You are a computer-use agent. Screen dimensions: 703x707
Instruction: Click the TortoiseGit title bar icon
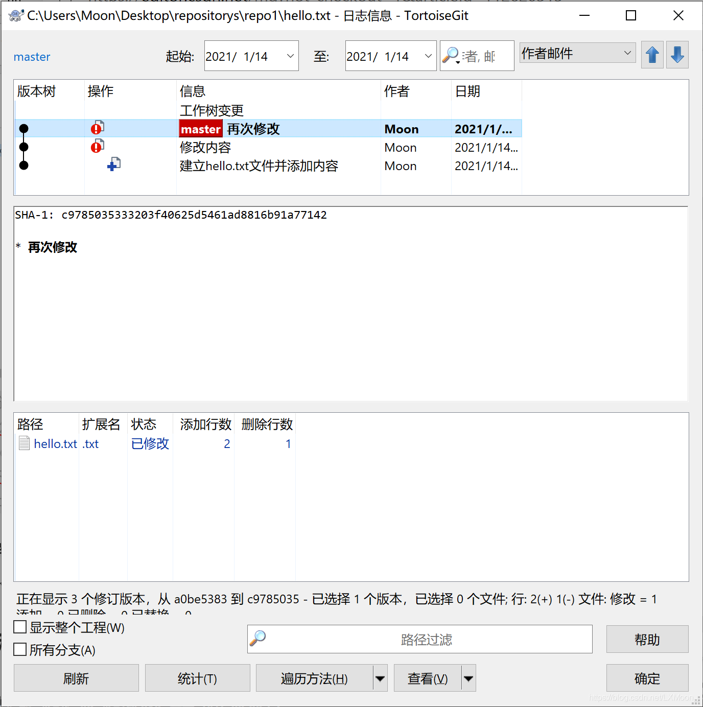point(16,15)
